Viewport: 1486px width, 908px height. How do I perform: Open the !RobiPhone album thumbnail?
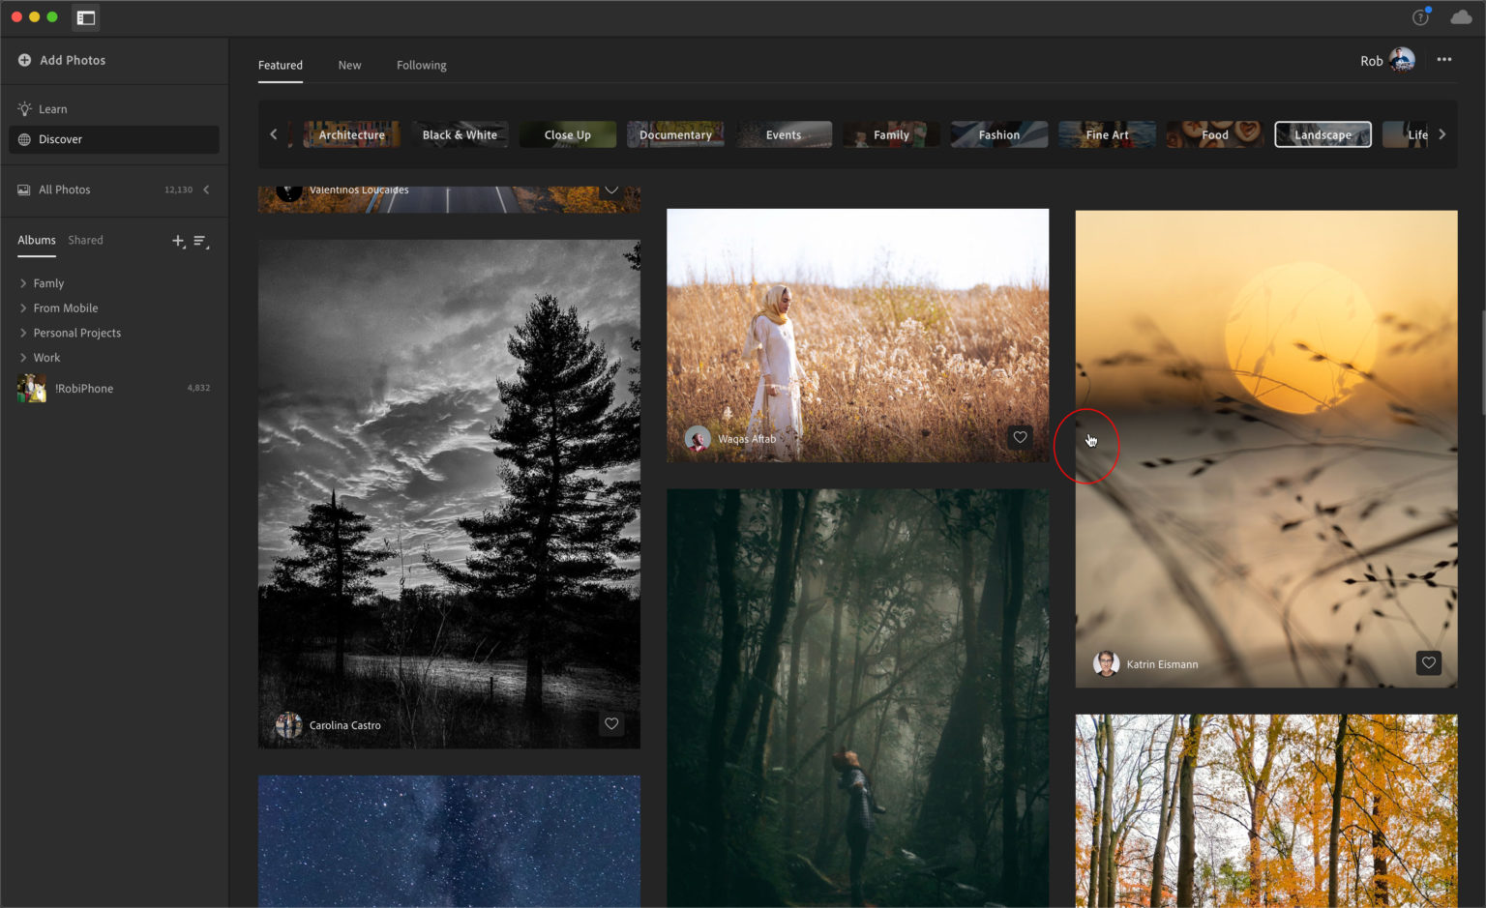click(x=30, y=388)
